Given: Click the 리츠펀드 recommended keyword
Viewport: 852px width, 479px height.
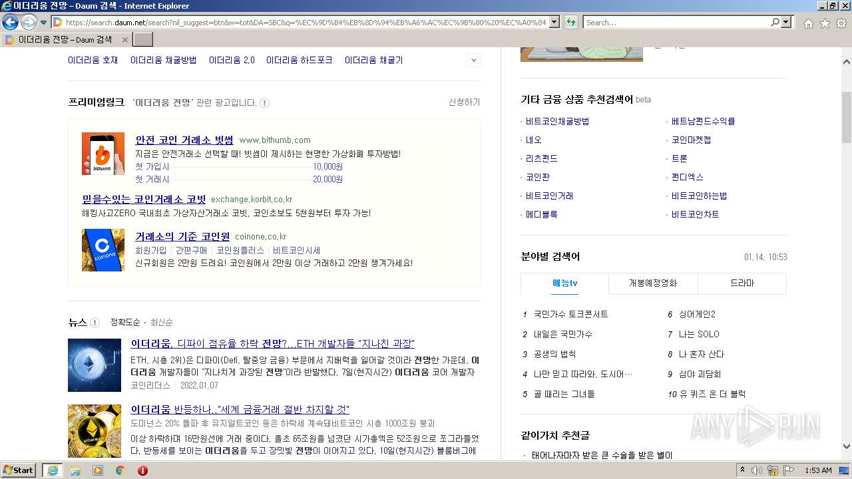Looking at the screenshot, I should coord(542,158).
